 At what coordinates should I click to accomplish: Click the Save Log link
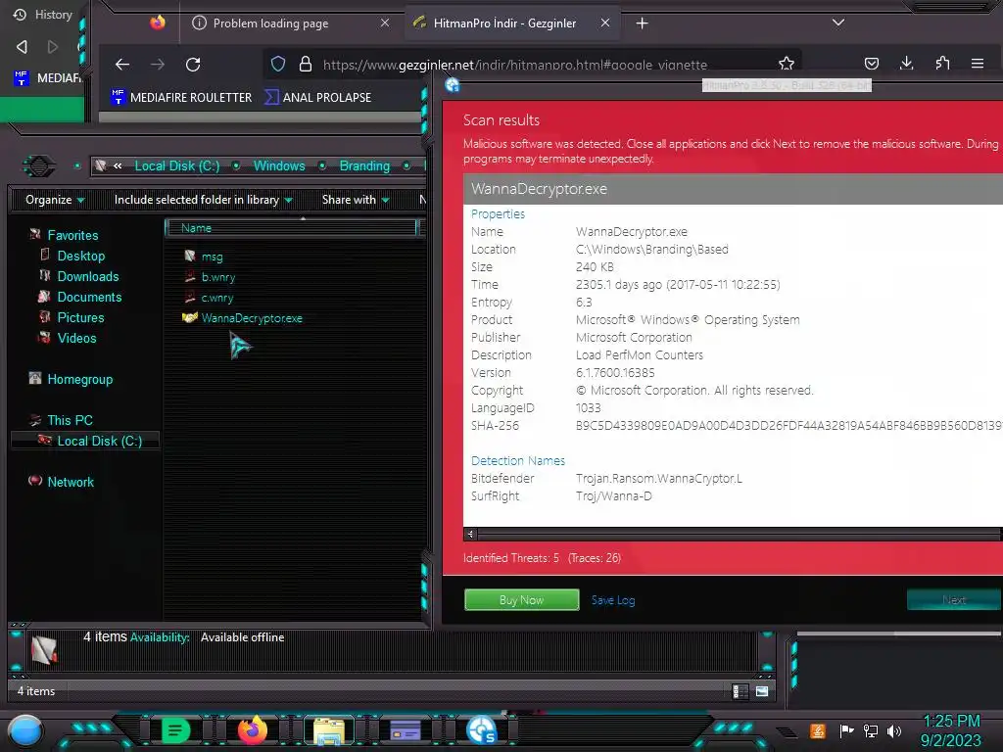pos(613,600)
